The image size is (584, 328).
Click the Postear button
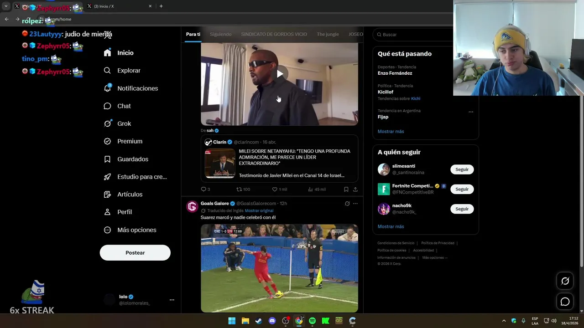135,253
